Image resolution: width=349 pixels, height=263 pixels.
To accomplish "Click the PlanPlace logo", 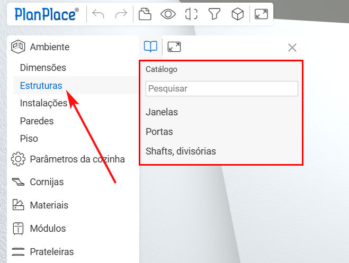I will coord(47,14).
